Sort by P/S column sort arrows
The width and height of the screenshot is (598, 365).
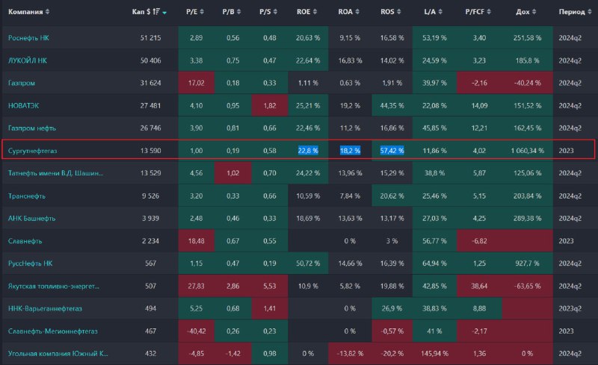click(275, 12)
